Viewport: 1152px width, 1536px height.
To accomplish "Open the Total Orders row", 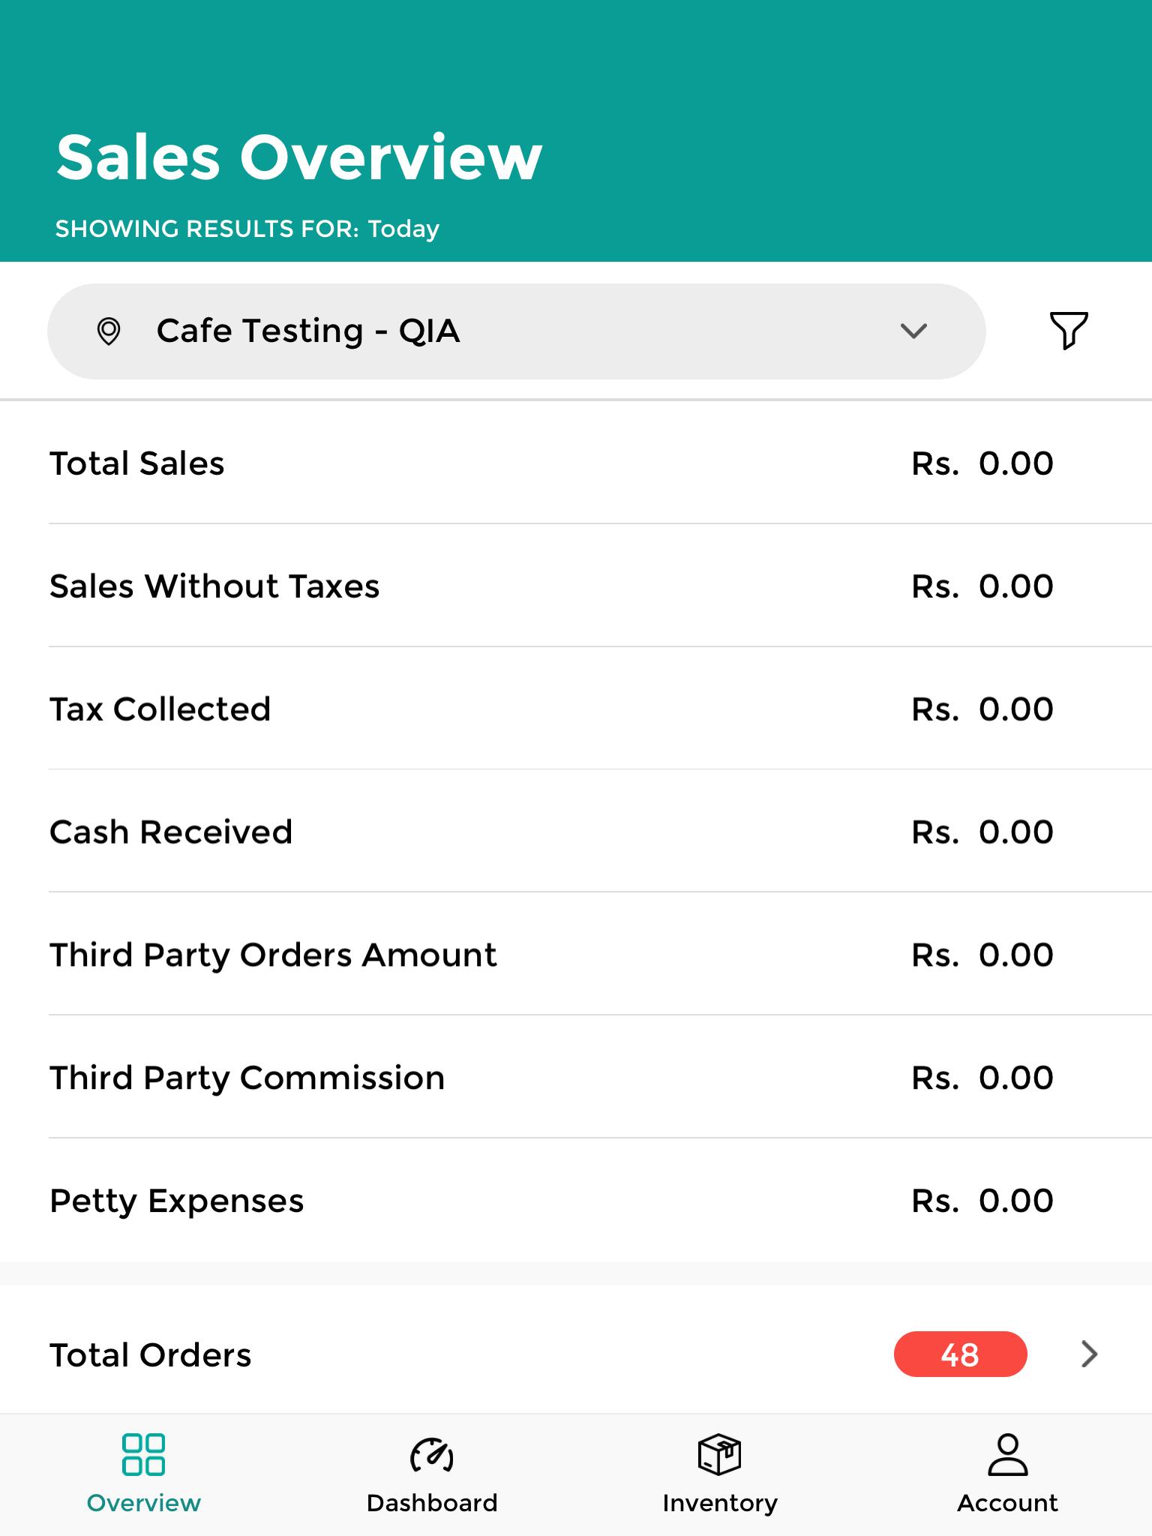I will click(x=576, y=1354).
